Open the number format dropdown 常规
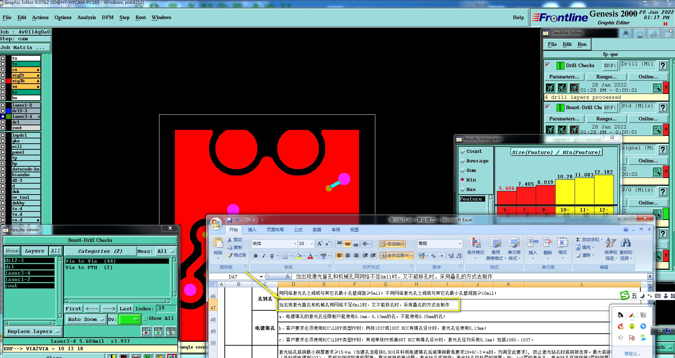Viewport: 675px width, 358px height. click(x=460, y=244)
